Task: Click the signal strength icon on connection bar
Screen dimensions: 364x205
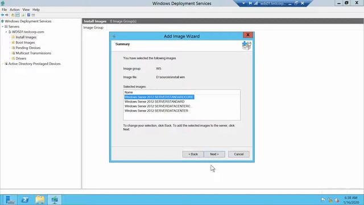Action: [256, 3]
